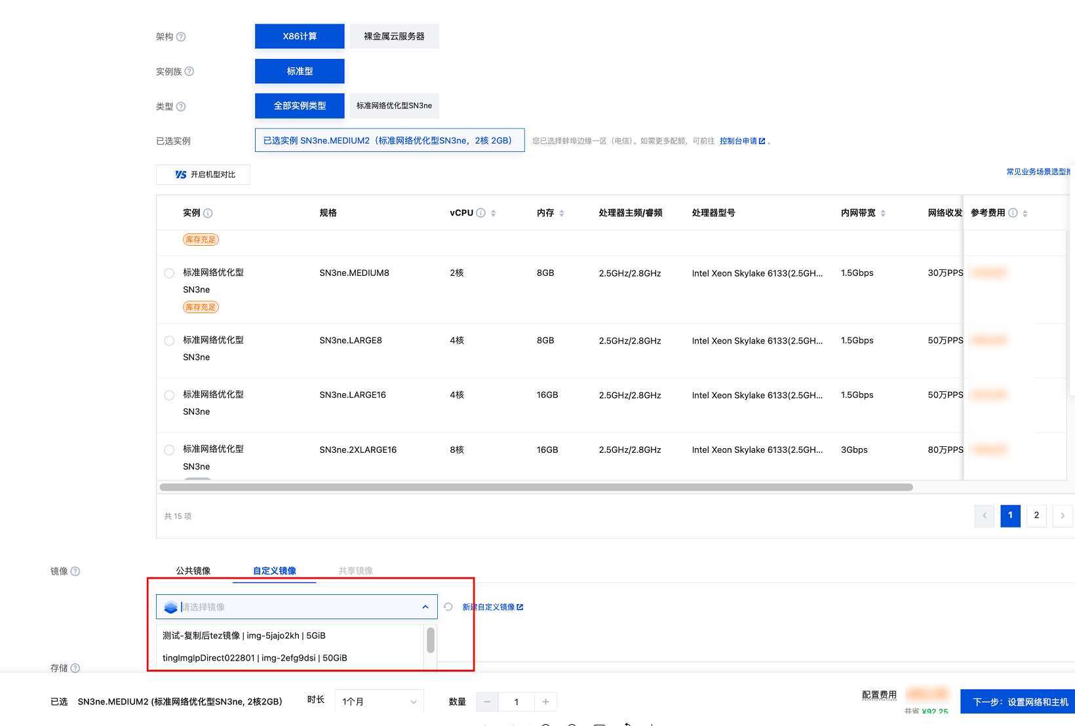Sort by vCPU using sort arrows
1075x726 pixels.
click(x=493, y=213)
